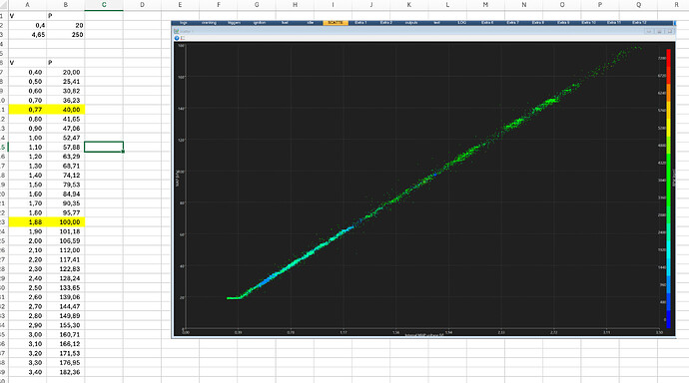This screenshot has height=383, width=689.
Task: Open the Extra 1 tab
Action: (360, 22)
